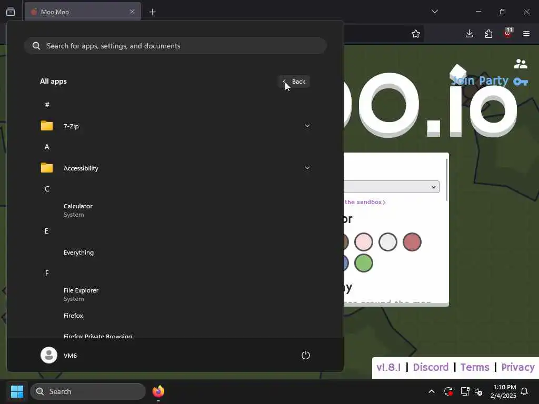Open the Firefox extensions puzzle icon
This screenshot has height=404, width=539.
(x=488, y=34)
